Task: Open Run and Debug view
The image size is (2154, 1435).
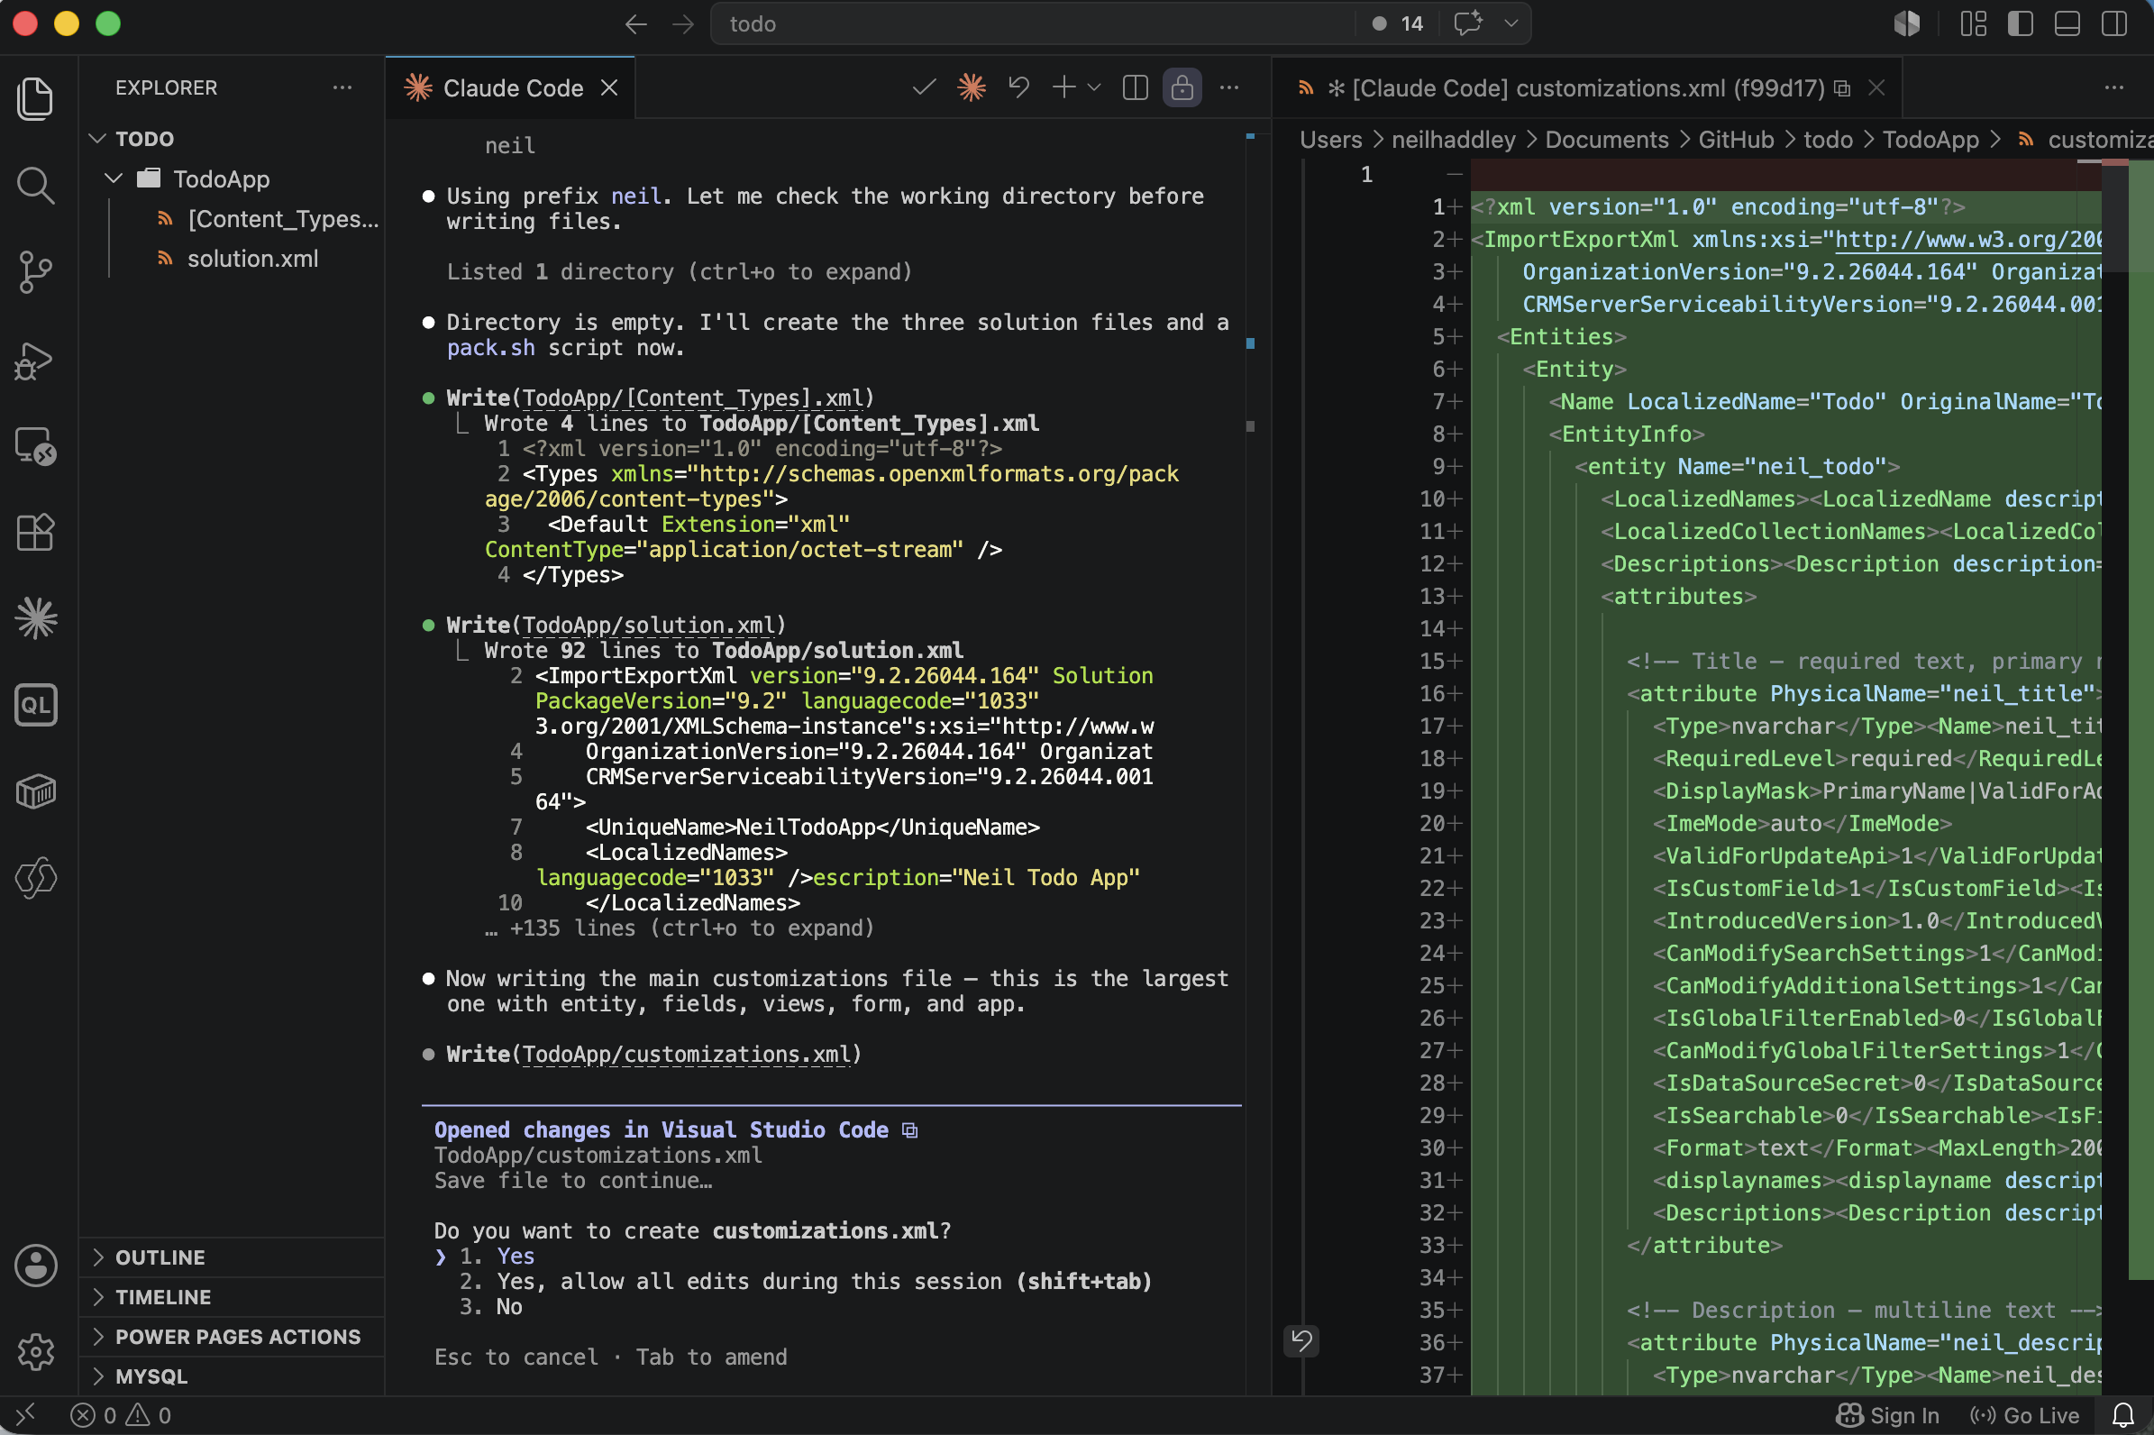Action: point(36,360)
